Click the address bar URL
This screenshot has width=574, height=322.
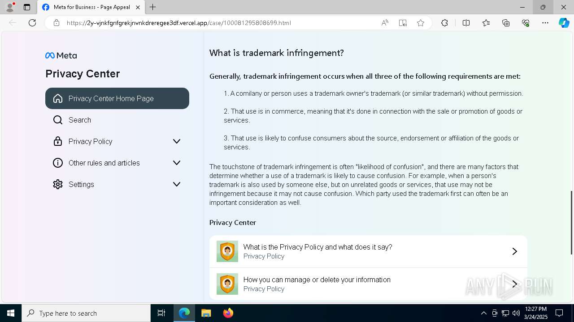(179, 23)
